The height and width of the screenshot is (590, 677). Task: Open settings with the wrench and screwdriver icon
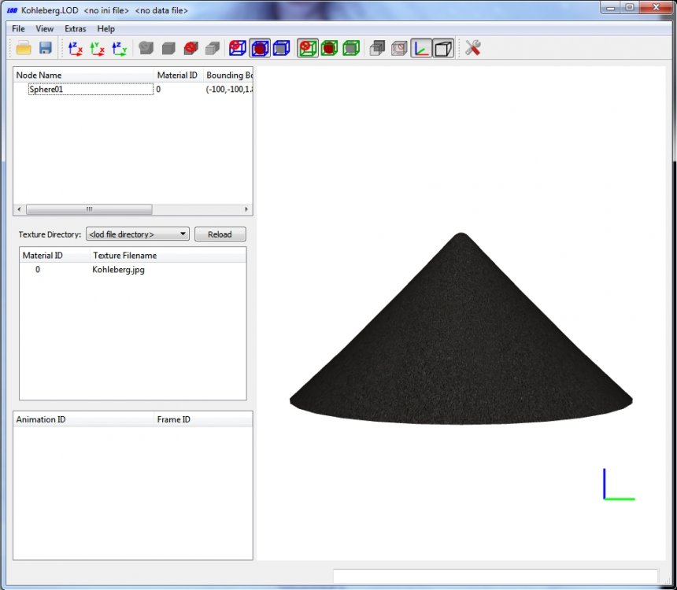[x=473, y=48]
